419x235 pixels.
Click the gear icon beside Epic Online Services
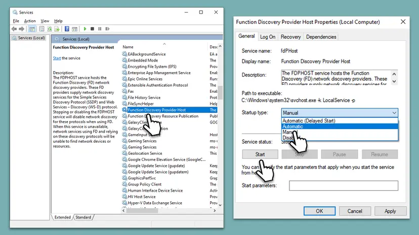click(x=124, y=79)
